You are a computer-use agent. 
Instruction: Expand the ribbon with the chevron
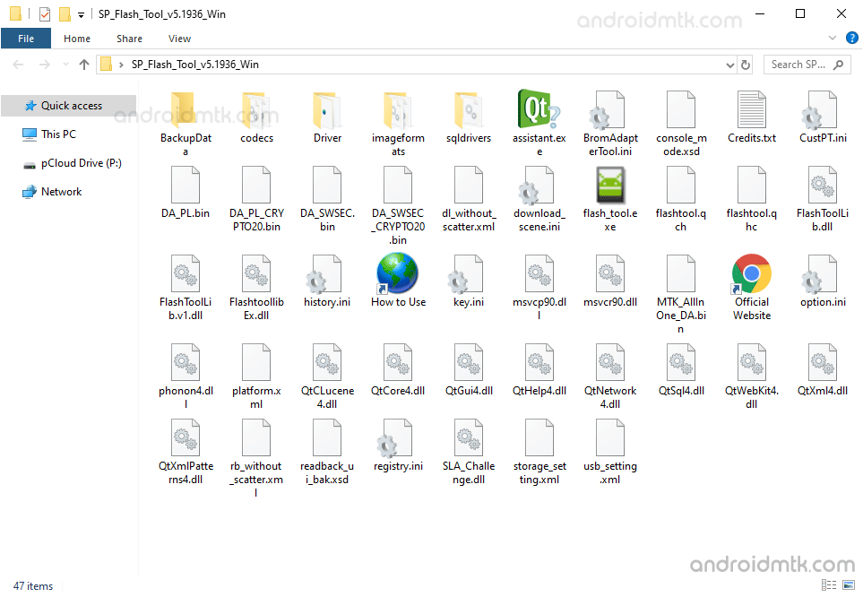(x=833, y=38)
